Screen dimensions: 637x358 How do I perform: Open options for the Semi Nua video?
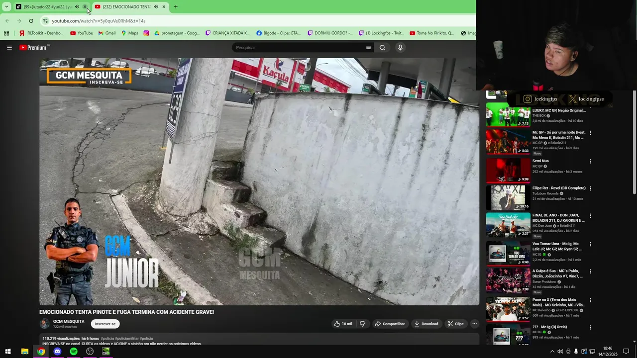pos(590,162)
